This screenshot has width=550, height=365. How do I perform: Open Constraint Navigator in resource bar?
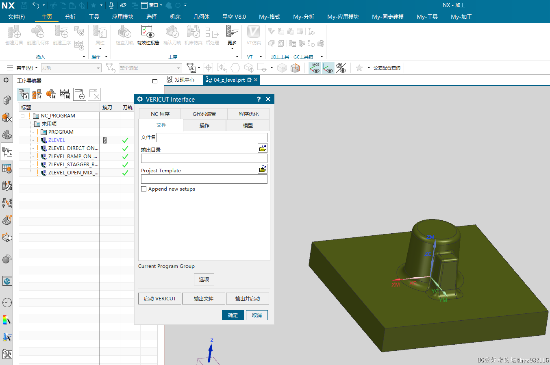(7, 117)
